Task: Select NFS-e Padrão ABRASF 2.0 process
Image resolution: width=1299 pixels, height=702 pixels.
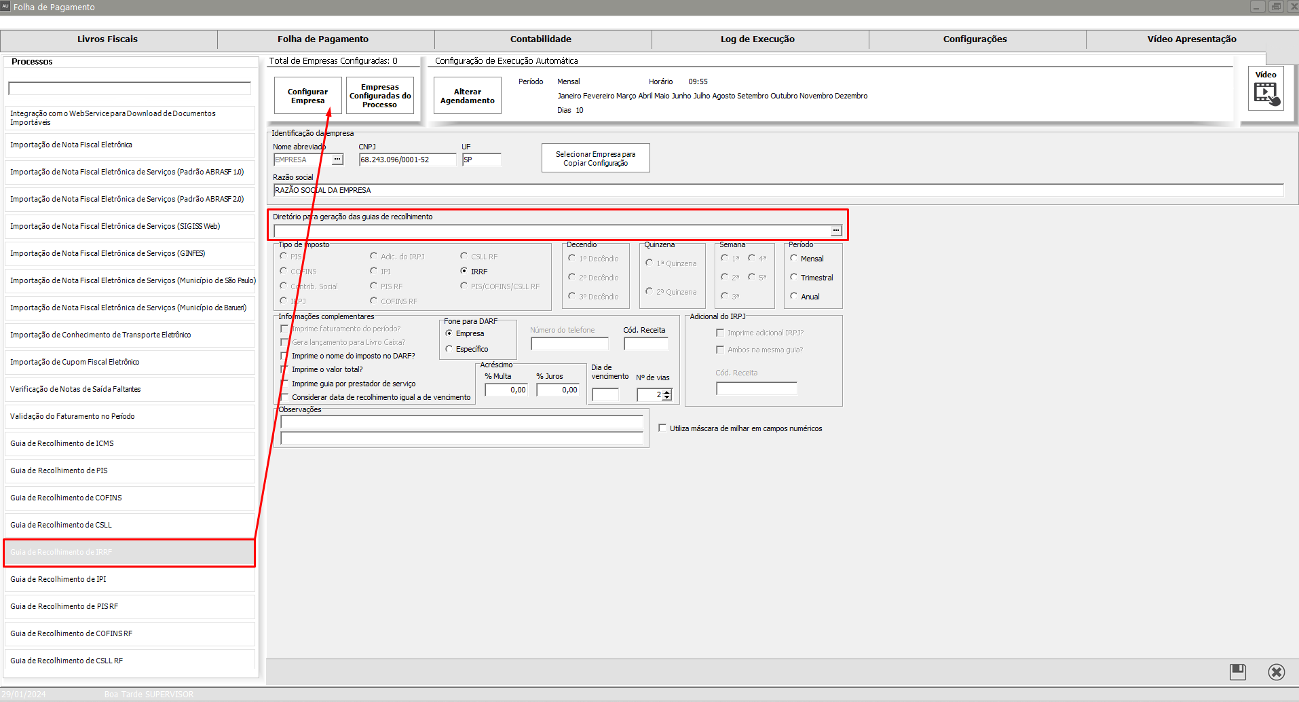Action: 130,199
